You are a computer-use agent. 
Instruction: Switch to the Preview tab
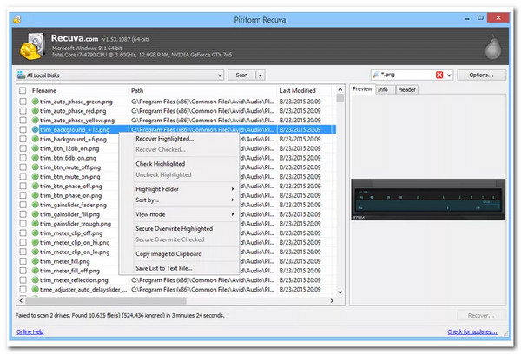(x=362, y=89)
